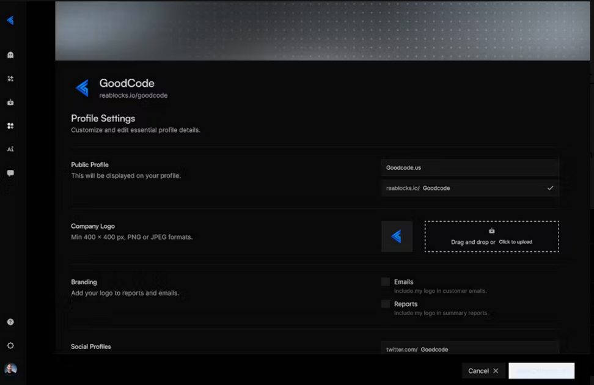Open the settings circle icon in sidebar
Image resolution: width=594 pixels, height=385 pixels.
[x=10, y=346]
